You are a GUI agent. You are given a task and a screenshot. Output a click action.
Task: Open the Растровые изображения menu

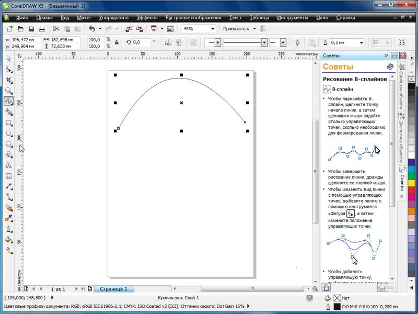[193, 18]
